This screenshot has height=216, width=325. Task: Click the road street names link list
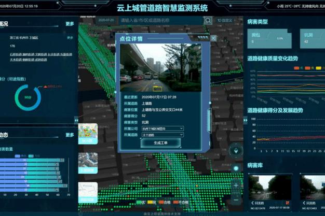41,57
